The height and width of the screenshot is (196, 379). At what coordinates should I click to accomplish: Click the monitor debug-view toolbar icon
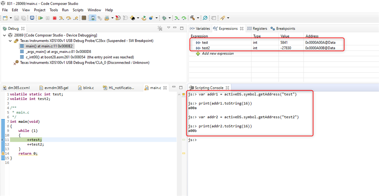[x=32, y=18]
